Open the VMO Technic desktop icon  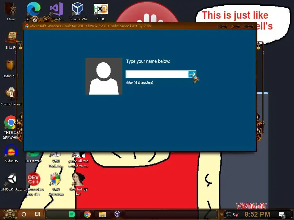pos(56,160)
